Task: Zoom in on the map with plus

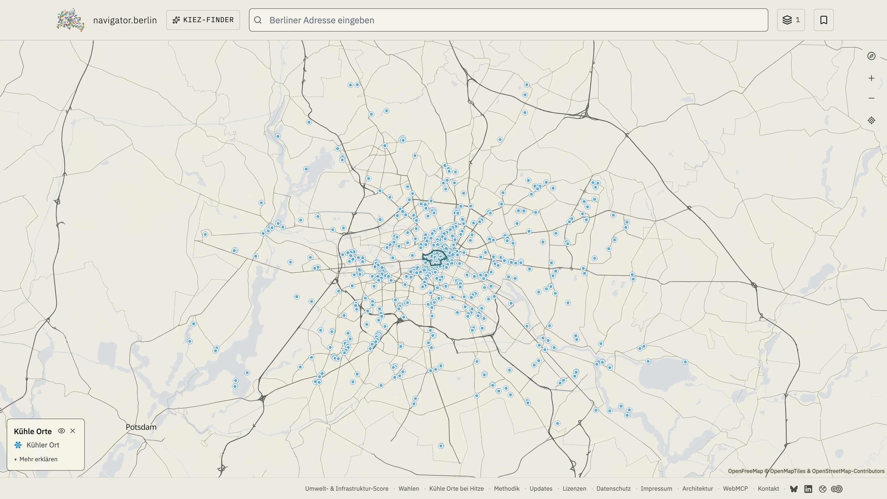Action: tap(871, 78)
